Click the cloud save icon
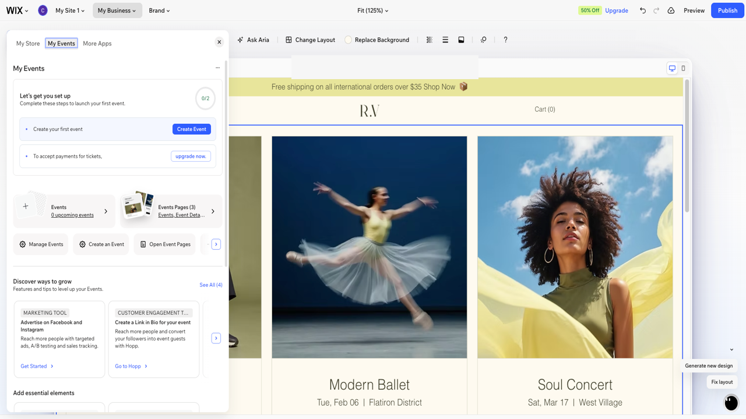Viewport: 746px width, 419px height. coord(671,10)
